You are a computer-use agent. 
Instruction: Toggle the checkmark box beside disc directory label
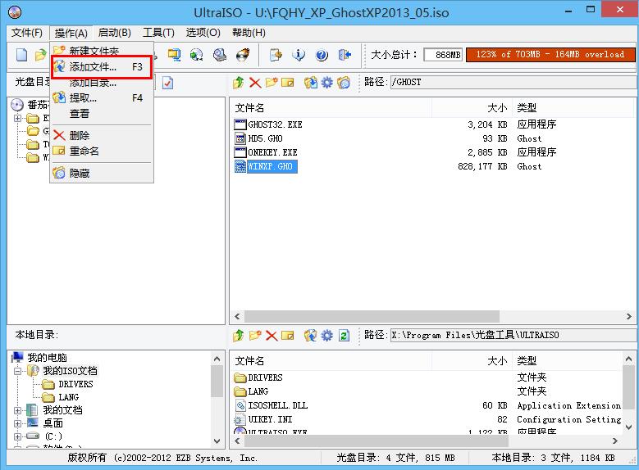click(x=167, y=83)
